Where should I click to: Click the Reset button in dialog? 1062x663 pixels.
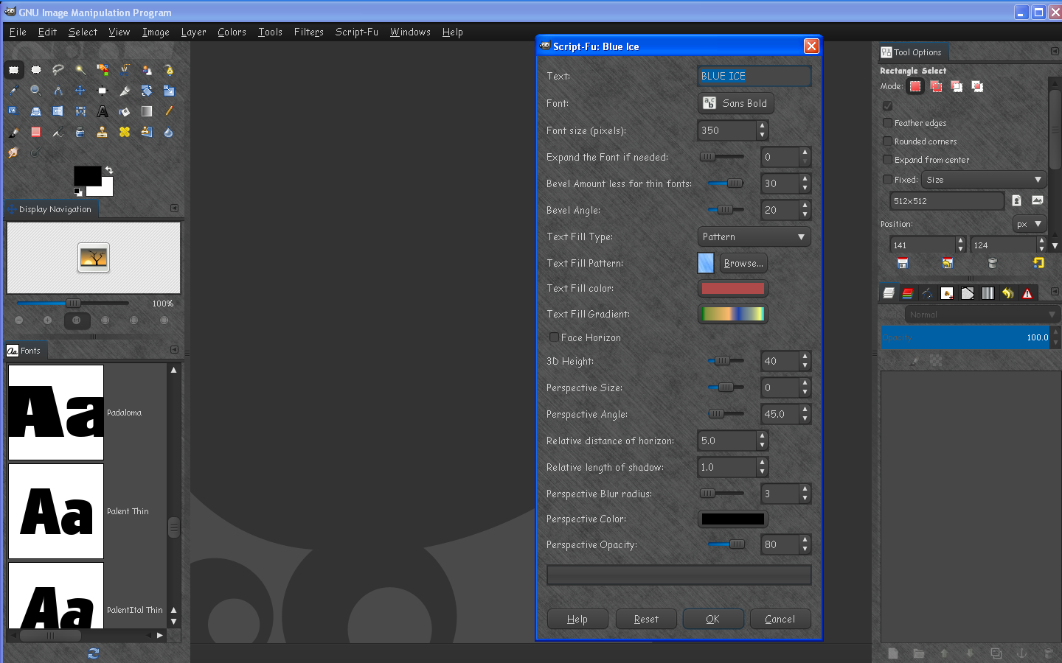646,619
